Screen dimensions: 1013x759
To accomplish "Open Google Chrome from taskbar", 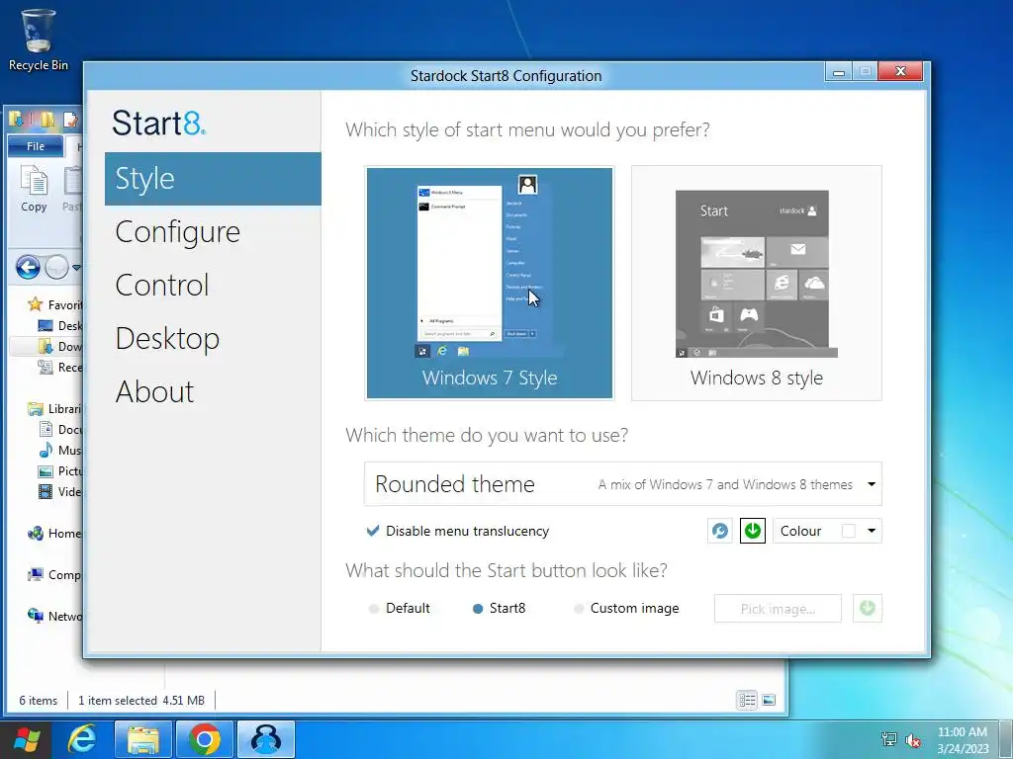I will point(205,740).
